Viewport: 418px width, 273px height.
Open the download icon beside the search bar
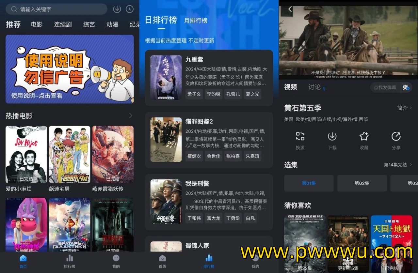[117, 9]
